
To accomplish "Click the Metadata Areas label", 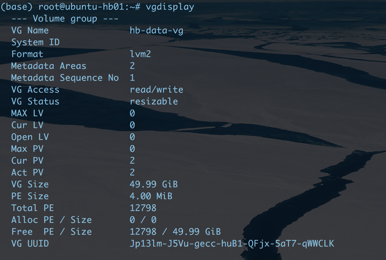I will pos(49,66).
